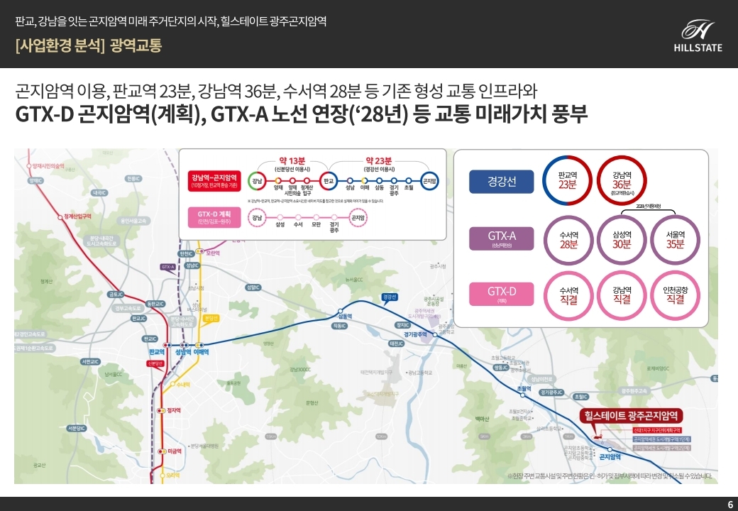Click the '삼성역 30분' circle
This screenshot has width=738, height=511.
(x=622, y=240)
